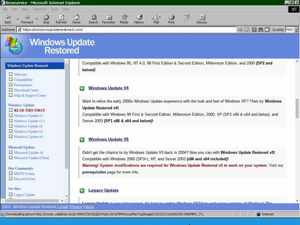Click the sidebar scroll up arrow
The width and height of the screenshot is (300, 225).
click(x=67, y=62)
